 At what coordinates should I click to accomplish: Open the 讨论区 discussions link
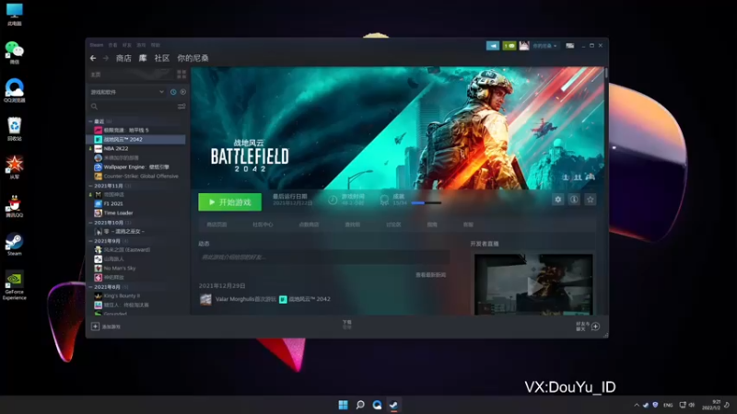(x=393, y=224)
